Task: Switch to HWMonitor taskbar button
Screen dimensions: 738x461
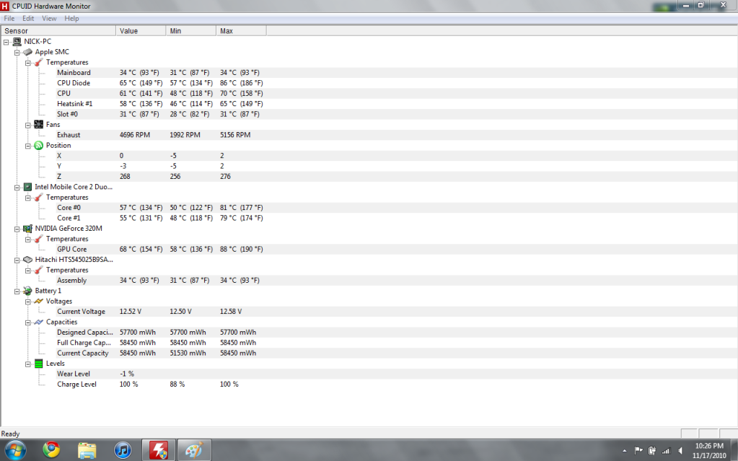Action: click(159, 450)
